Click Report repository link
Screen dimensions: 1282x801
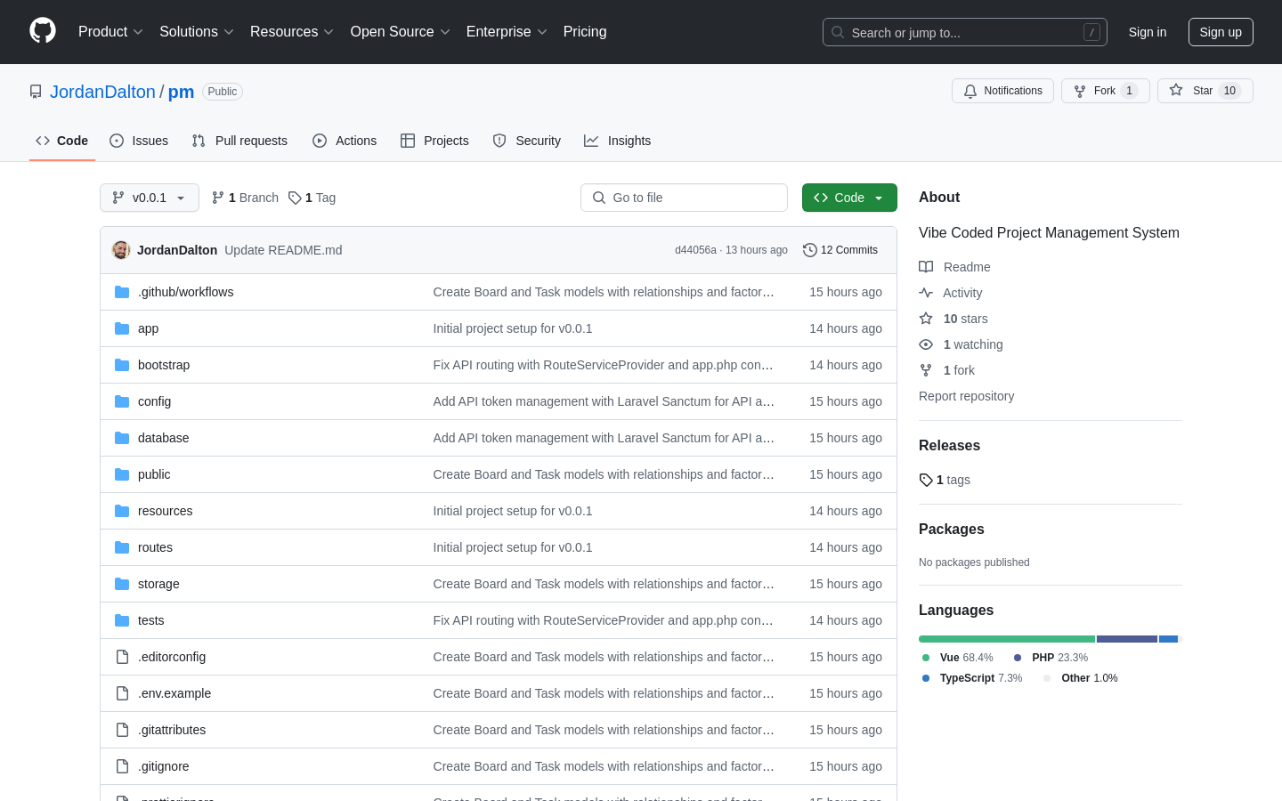coord(966,396)
